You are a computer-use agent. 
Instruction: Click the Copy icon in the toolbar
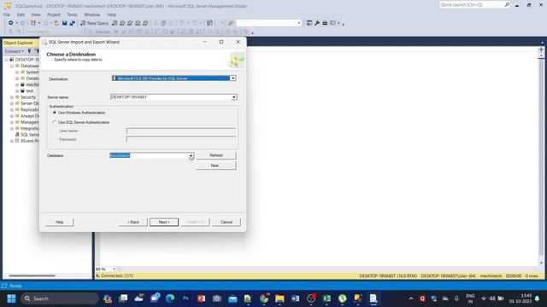(x=163, y=23)
